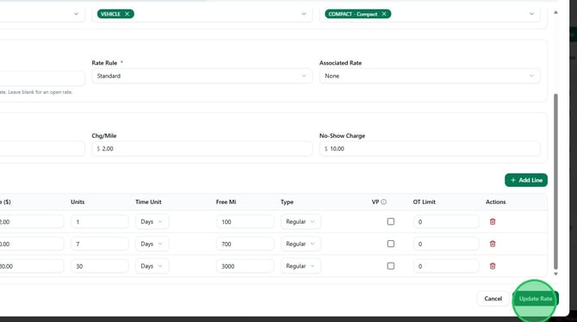The height and width of the screenshot is (322, 577).
Task: Enable VP checkbox for 700 free miles row
Action: (x=390, y=244)
